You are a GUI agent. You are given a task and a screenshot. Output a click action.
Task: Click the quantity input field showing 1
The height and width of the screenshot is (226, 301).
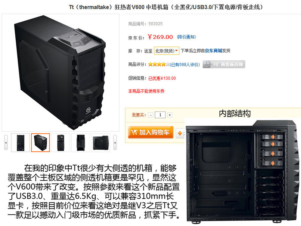pos(160,115)
